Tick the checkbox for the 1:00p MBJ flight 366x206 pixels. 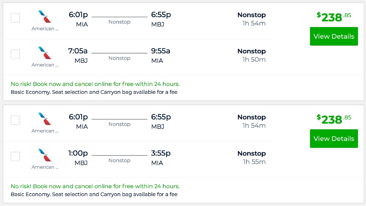15,156
